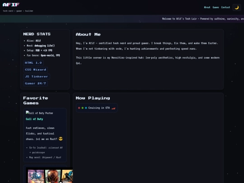Click the NERD STATS heading
Image resolution: width=244 pixels, height=183 pixels.
(x=37, y=34)
